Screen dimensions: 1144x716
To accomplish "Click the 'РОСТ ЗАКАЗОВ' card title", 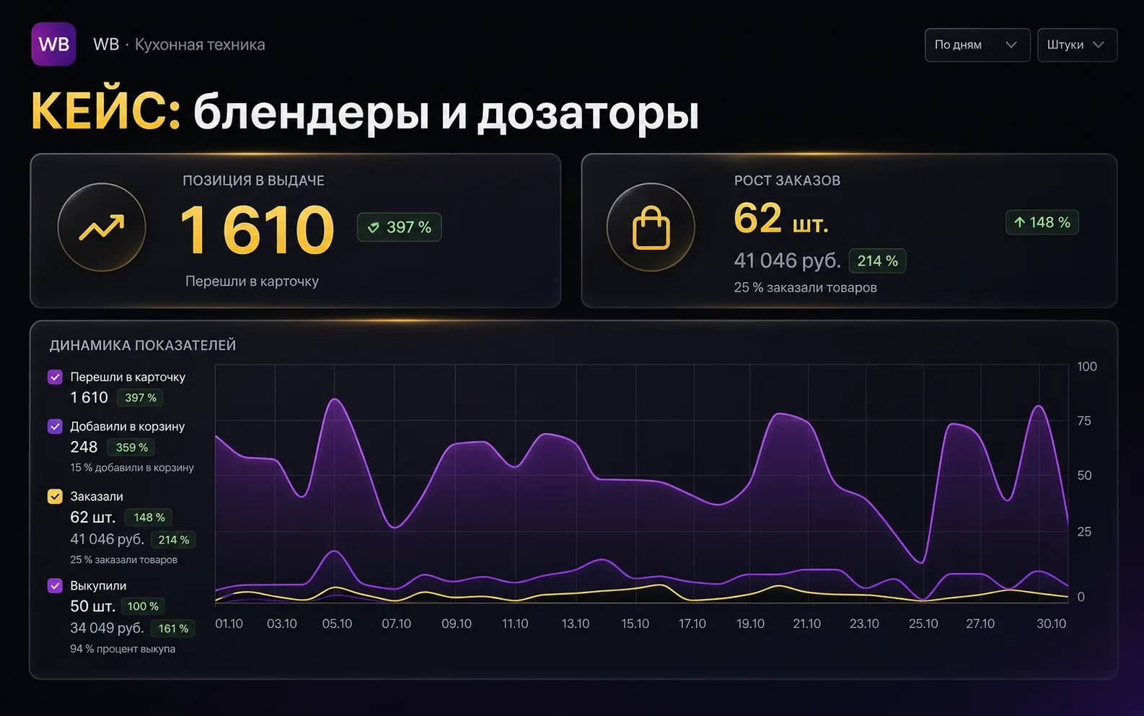I will (787, 180).
